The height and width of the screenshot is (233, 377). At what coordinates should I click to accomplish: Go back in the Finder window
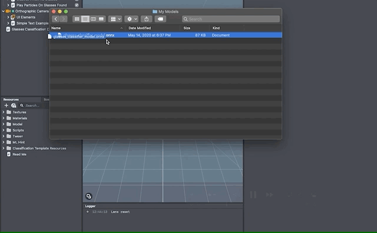56,19
